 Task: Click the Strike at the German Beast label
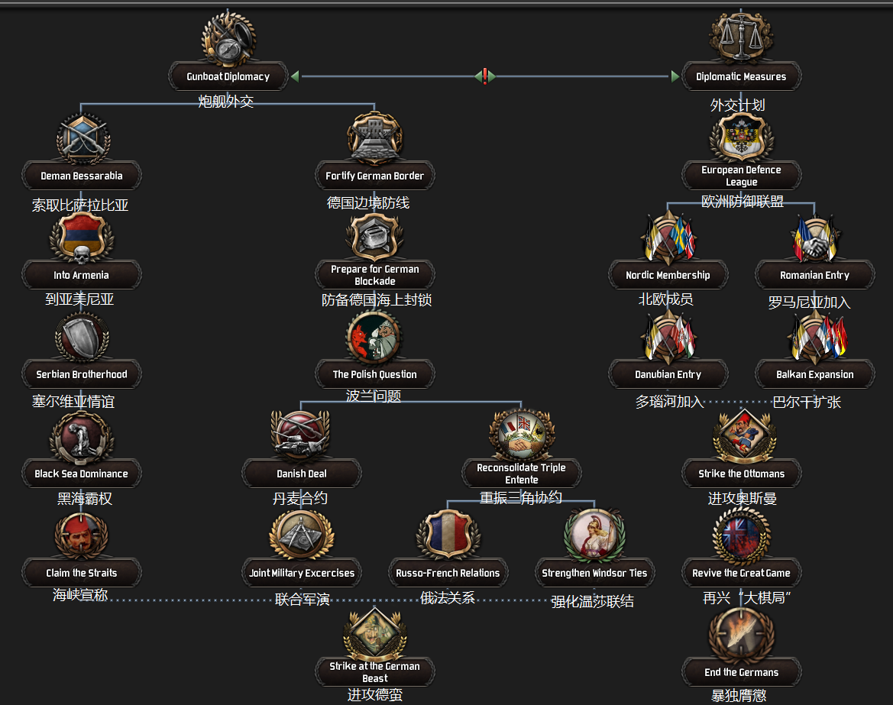[375, 672]
